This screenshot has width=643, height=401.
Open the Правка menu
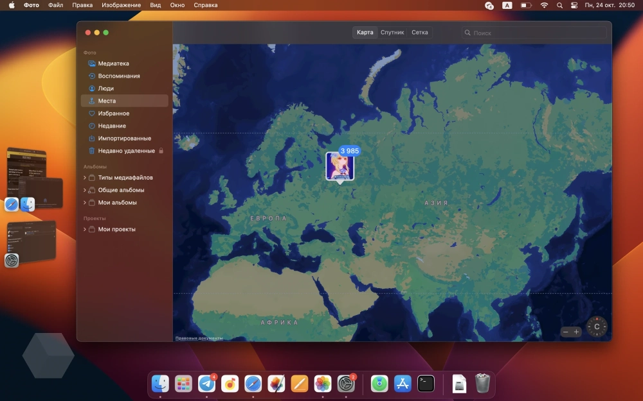82,5
